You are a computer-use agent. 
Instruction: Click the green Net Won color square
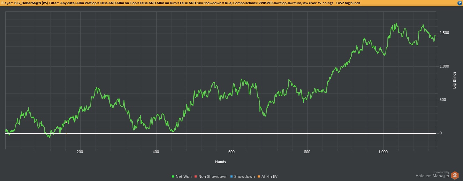click(x=173, y=176)
